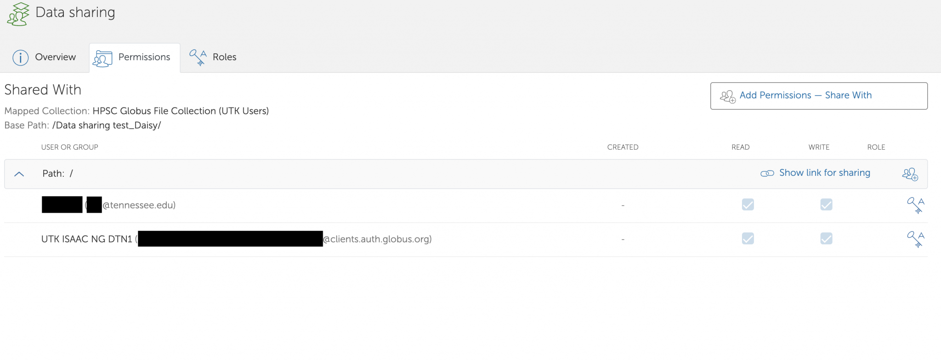Click the Permissions tab people icon
Viewport: 941px width, 360px height.
point(102,58)
